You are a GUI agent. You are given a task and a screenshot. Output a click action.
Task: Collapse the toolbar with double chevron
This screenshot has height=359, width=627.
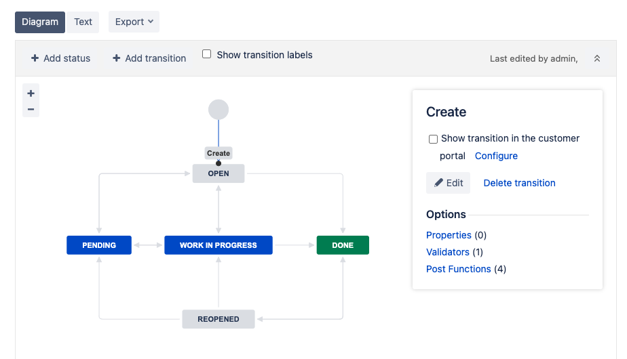tap(597, 59)
